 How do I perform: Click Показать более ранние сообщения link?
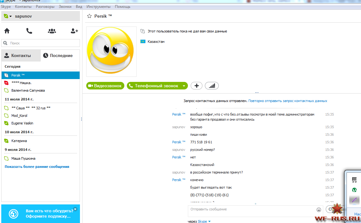click(37, 167)
